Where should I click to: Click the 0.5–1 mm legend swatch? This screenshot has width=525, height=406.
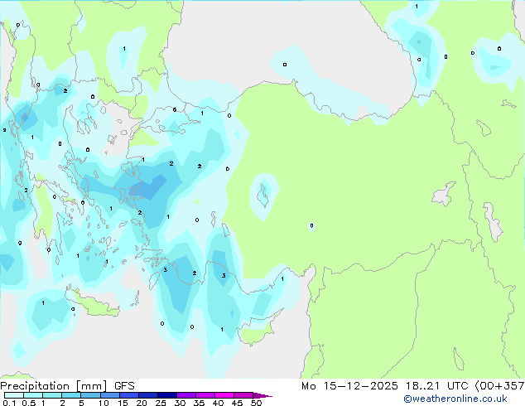[x=33, y=395]
